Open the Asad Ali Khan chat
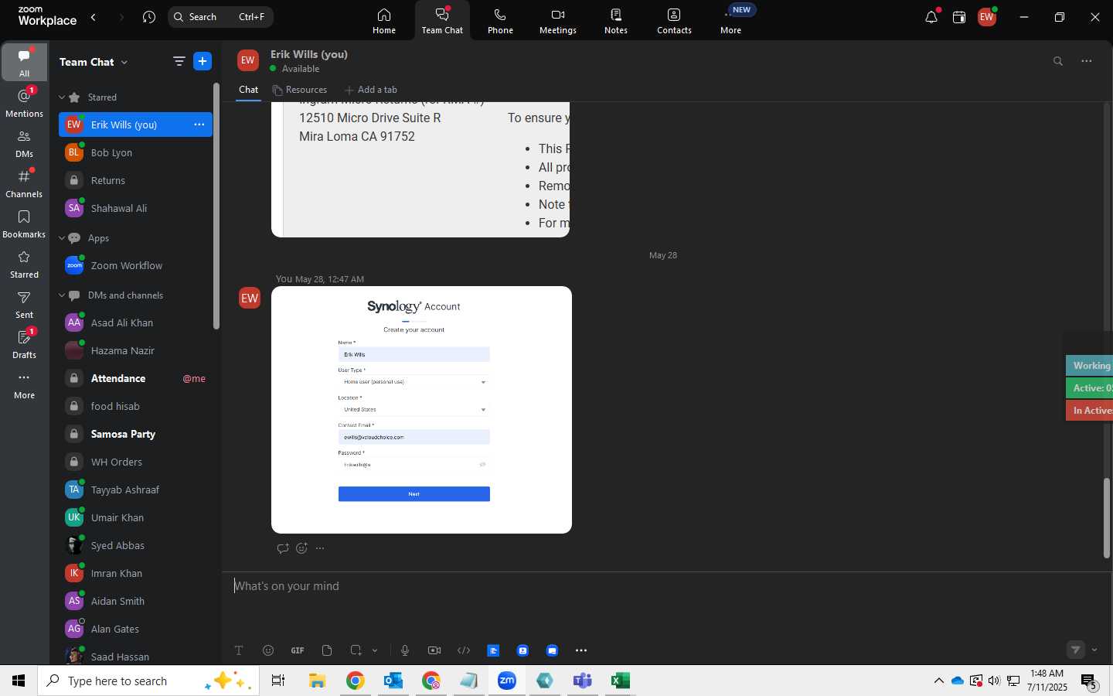The image size is (1113, 696). click(135, 322)
